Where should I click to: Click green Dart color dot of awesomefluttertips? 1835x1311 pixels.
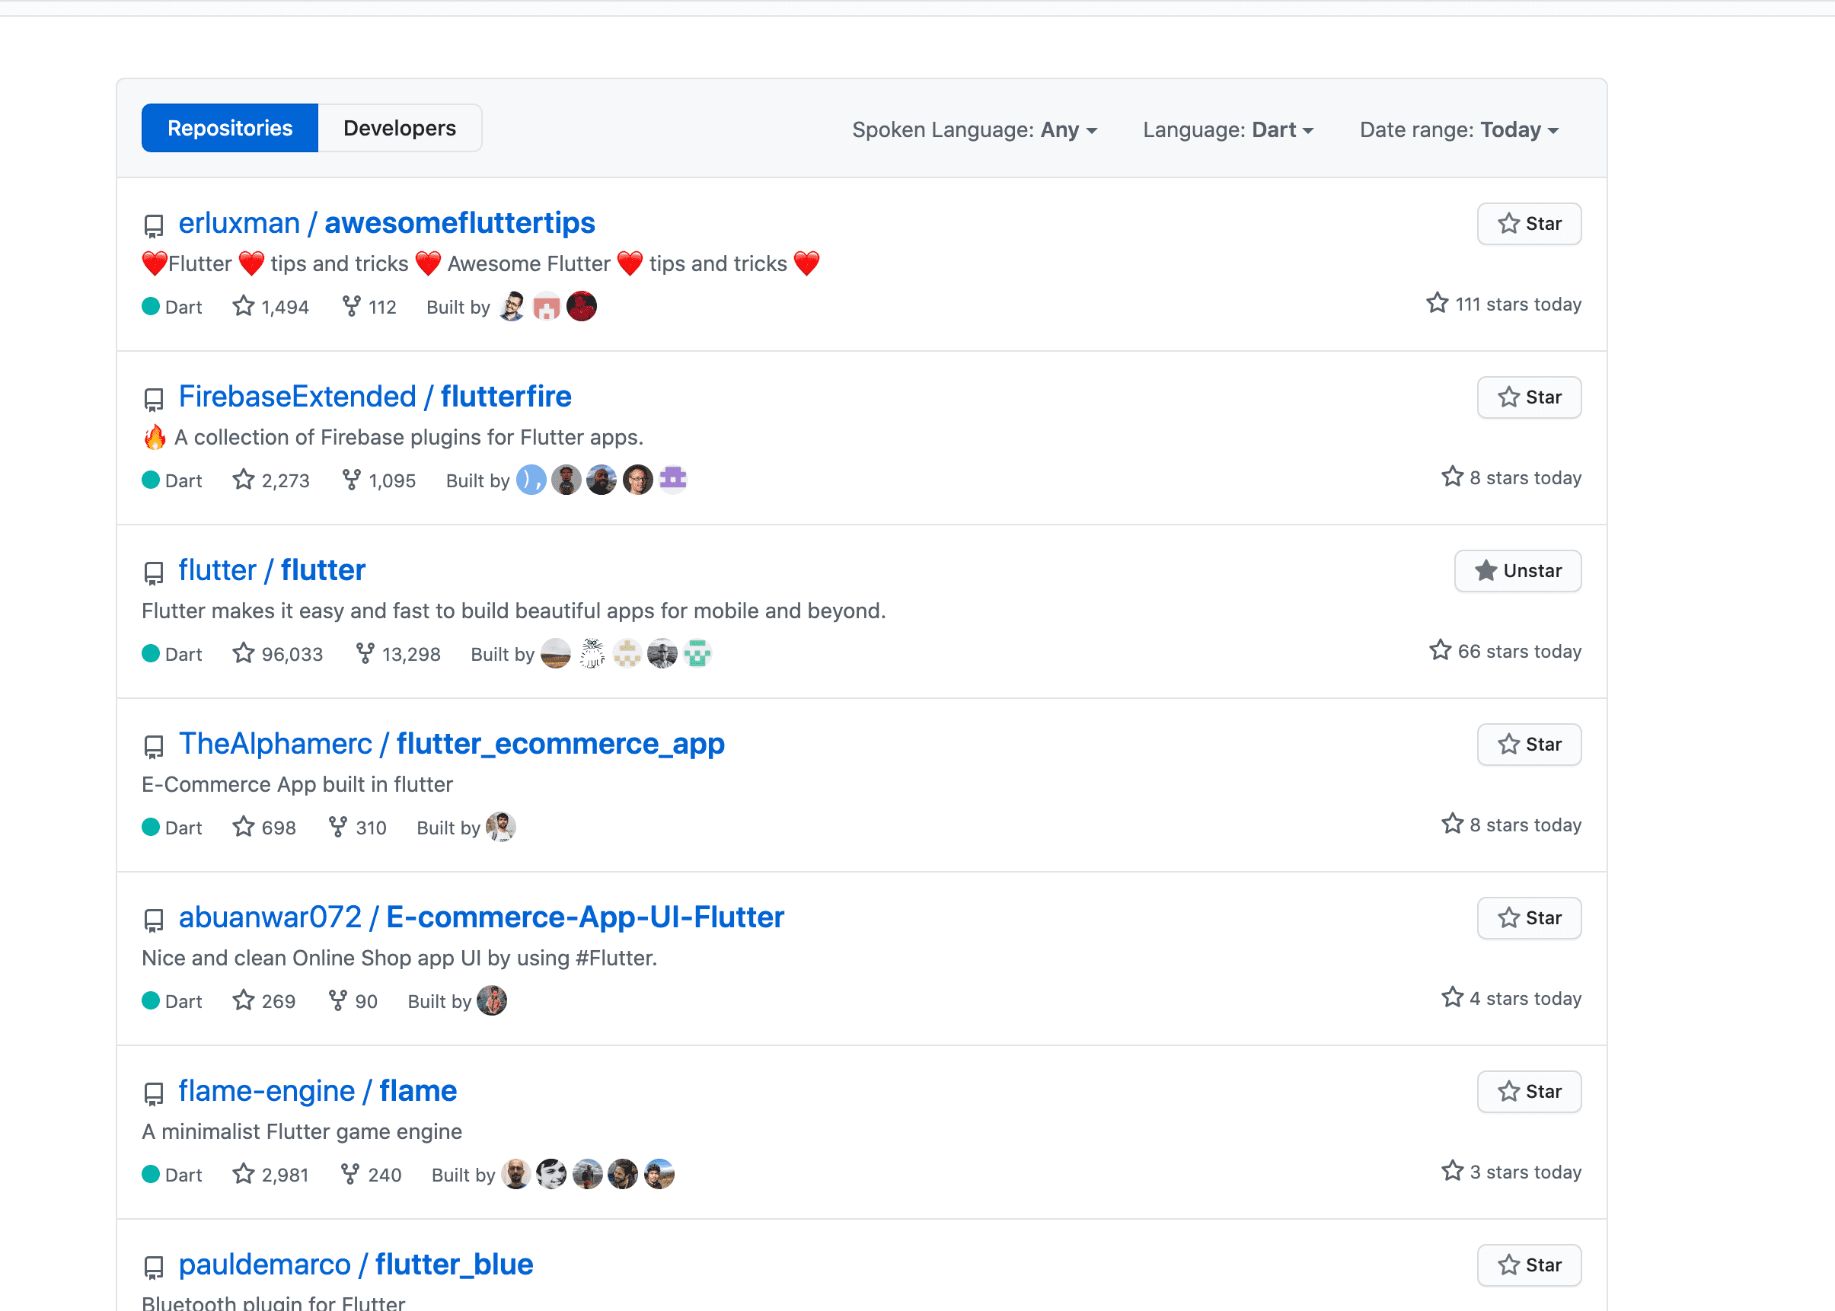coord(151,306)
